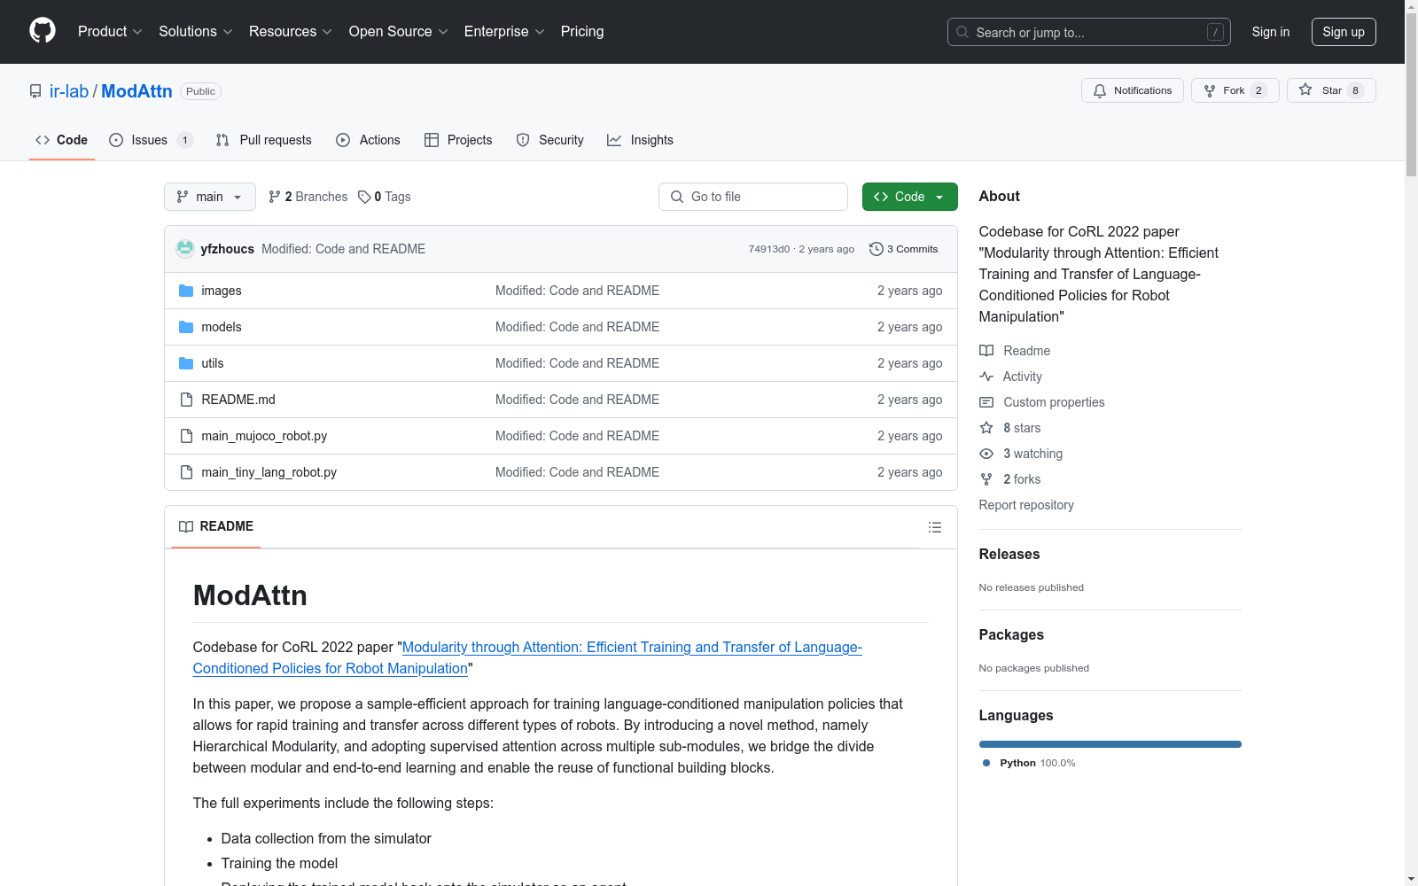
Task: Open the models folder name
Action: point(222,327)
